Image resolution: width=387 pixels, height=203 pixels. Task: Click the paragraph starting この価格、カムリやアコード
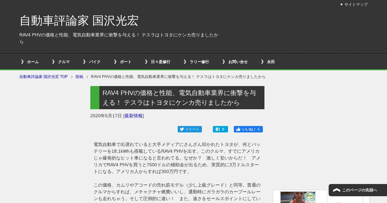177,192
